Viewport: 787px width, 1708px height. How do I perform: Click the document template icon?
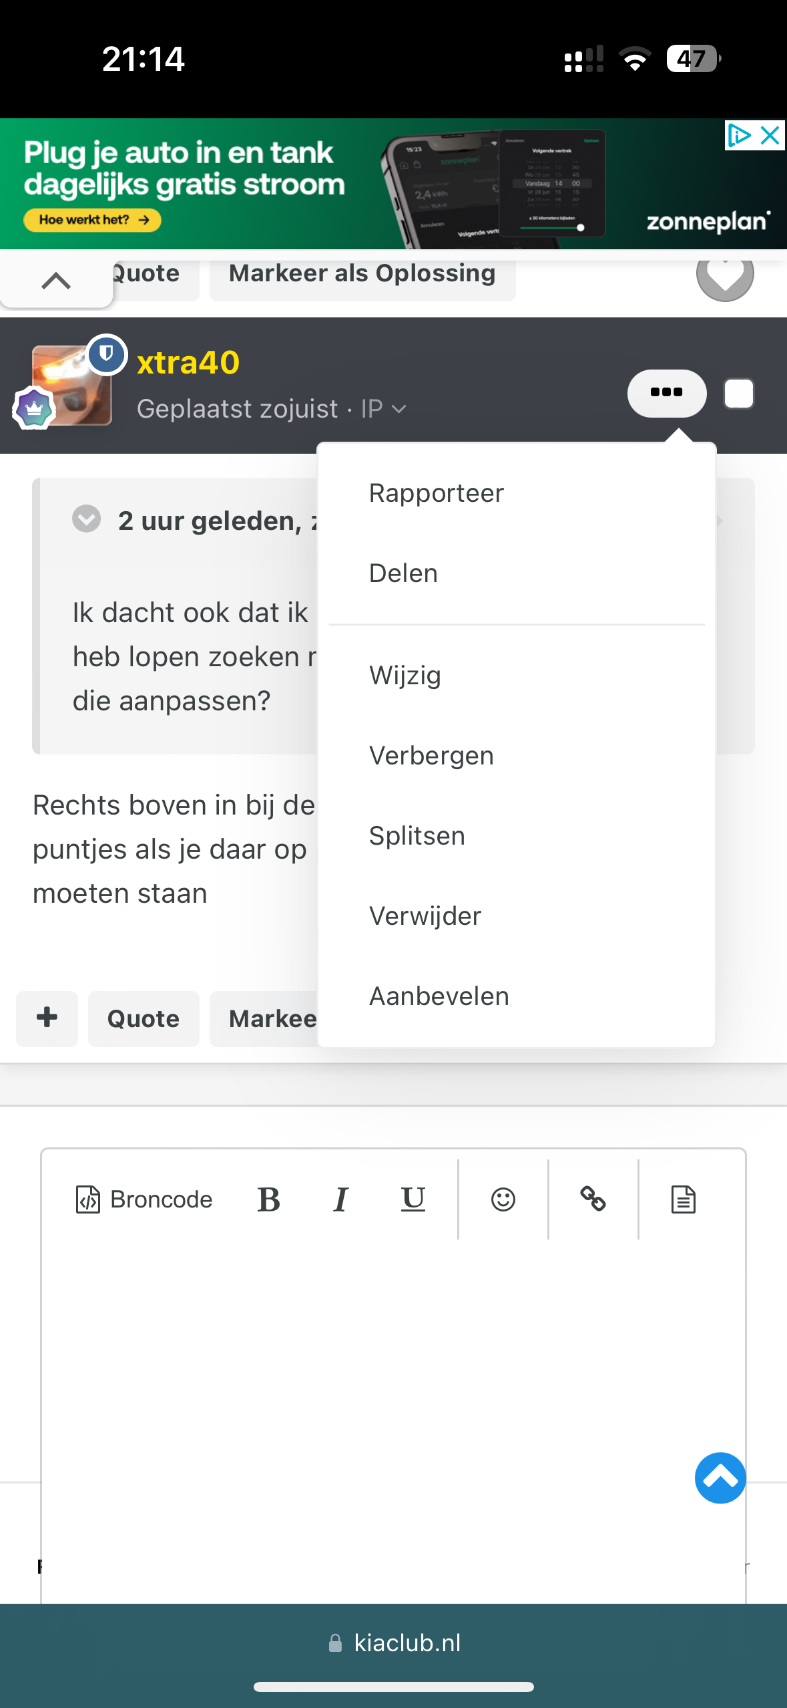pos(683,1200)
